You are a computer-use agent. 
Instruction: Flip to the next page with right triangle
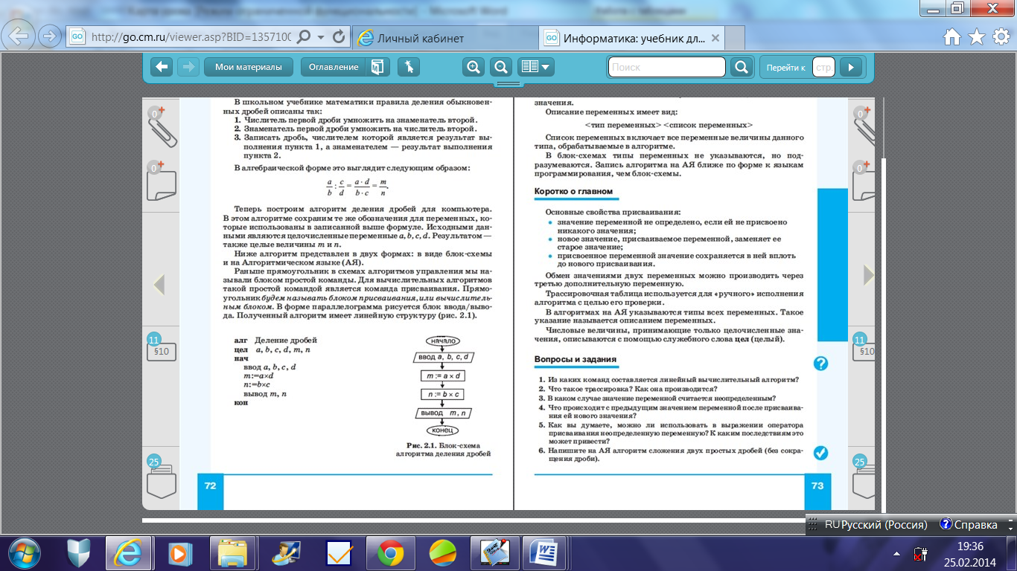coord(869,274)
